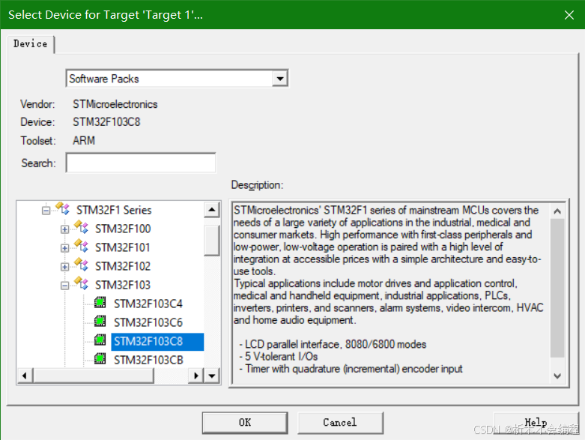
Task: Select highlighted STM32F103C8 device entry
Action: tap(157, 342)
